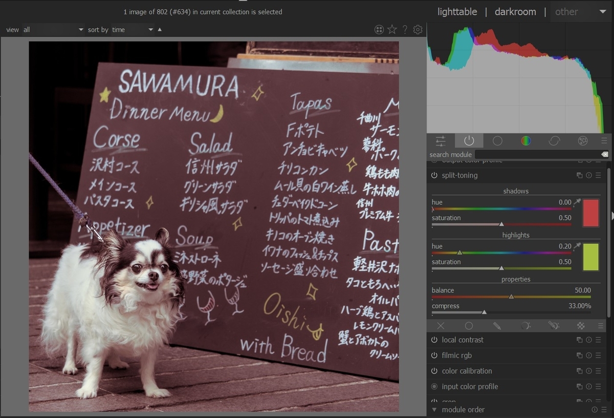Screen dimensions: 614x418
Task: Switch to darkroom view
Action: 515,12
